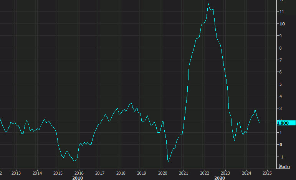The height and width of the screenshot is (180, 296).
Task: Select the 2014 year tick label
Action: (x=37, y=173)
